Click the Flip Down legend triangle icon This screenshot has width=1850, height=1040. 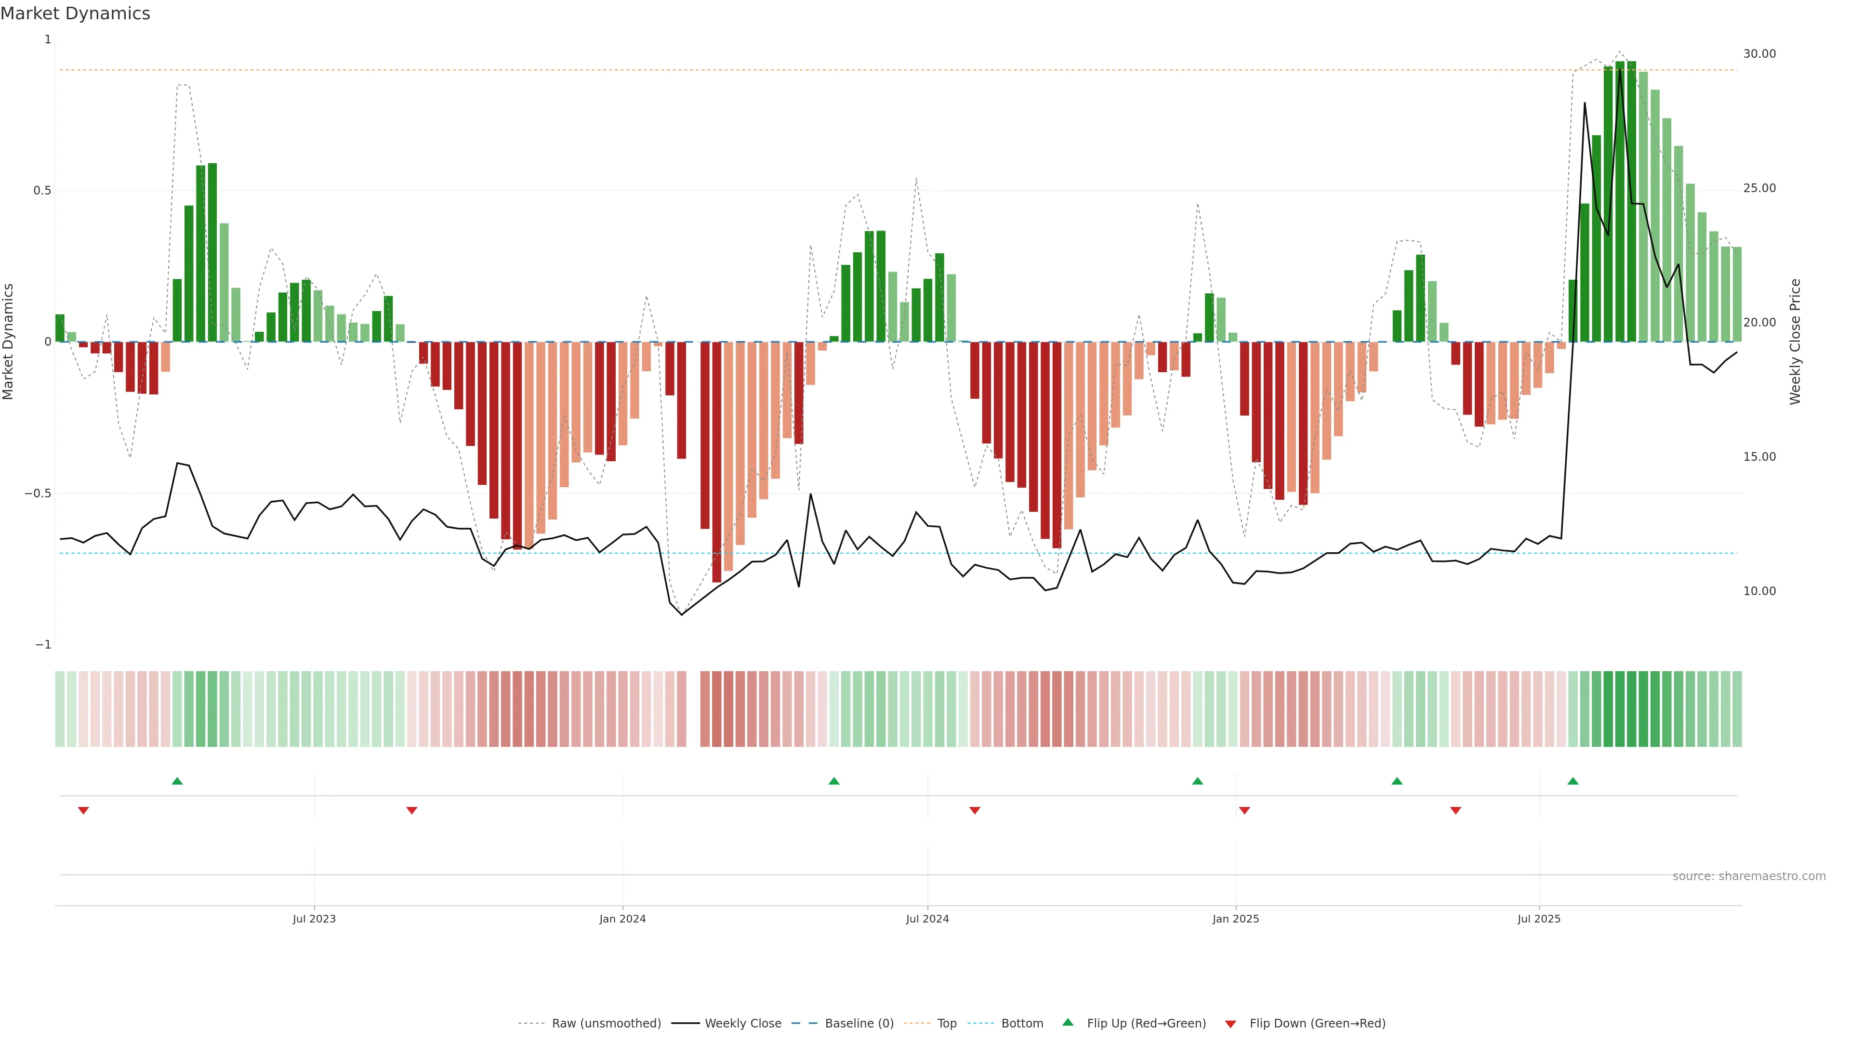click(1230, 1024)
